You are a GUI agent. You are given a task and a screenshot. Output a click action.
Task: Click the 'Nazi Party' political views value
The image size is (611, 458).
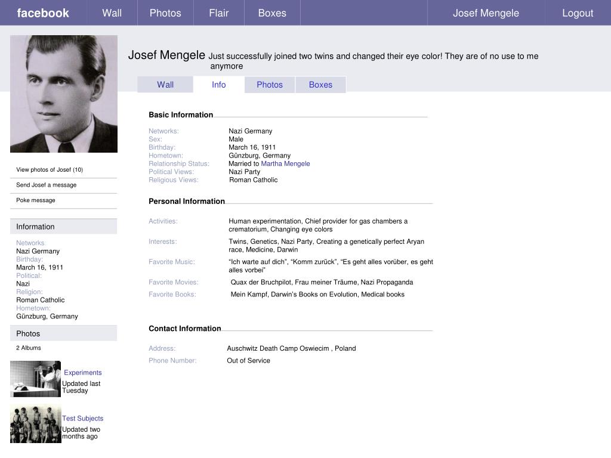(244, 172)
